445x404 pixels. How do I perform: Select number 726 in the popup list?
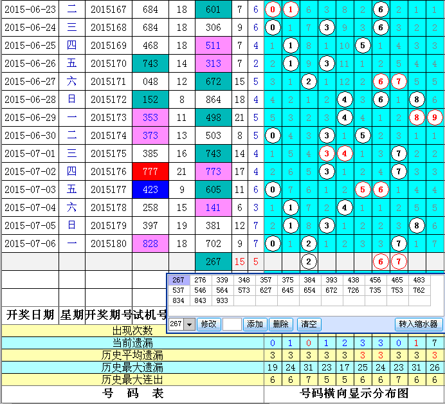pyautogui.click(x=353, y=290)
